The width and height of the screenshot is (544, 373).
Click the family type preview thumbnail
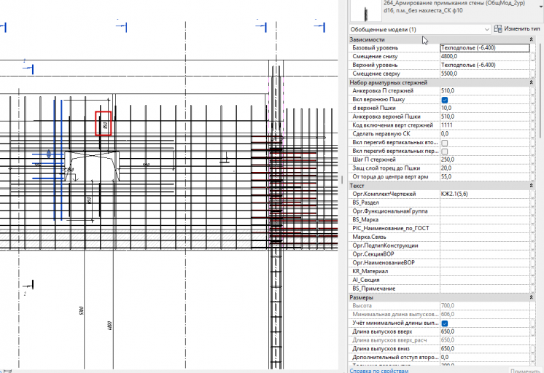pyautogui.click(x=365, y=10)
